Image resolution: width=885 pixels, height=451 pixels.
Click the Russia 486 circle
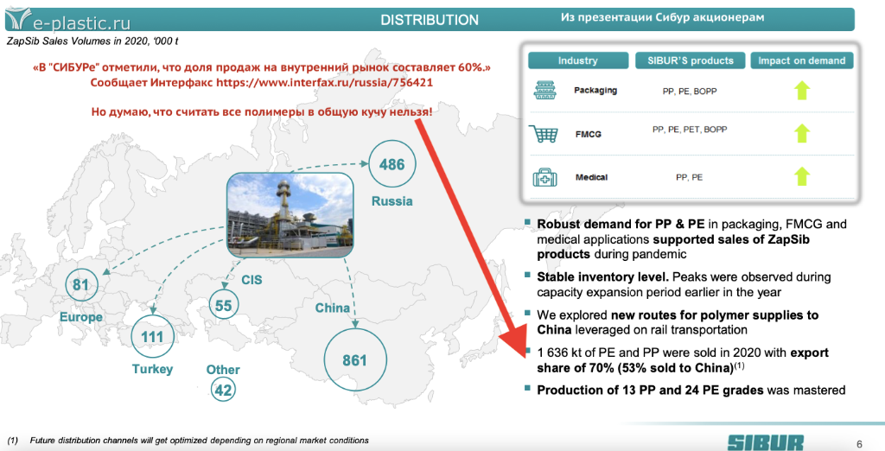point(392,164)
